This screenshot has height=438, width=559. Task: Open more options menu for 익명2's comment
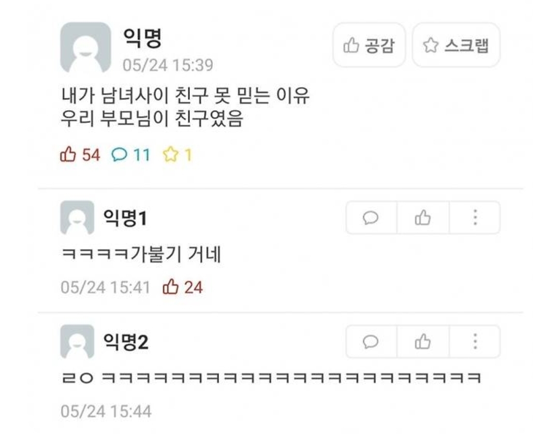pyautogui.click(x=475, y=341)
